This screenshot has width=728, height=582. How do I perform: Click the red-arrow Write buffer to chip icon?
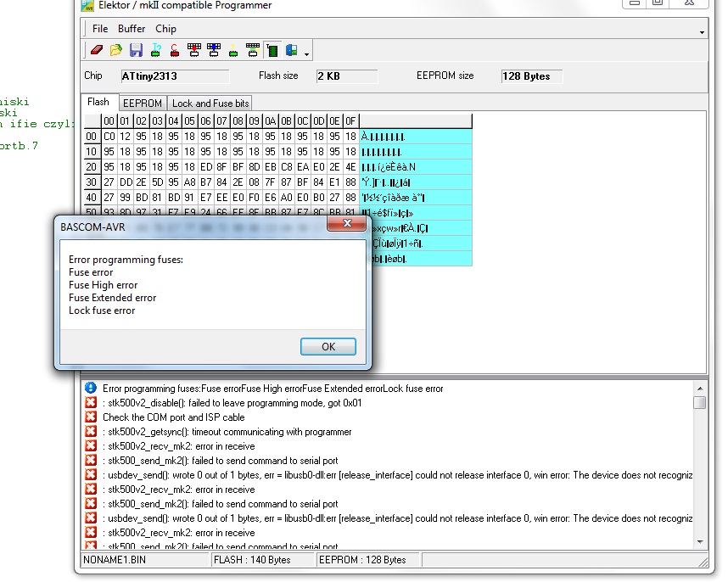(194, 50)
